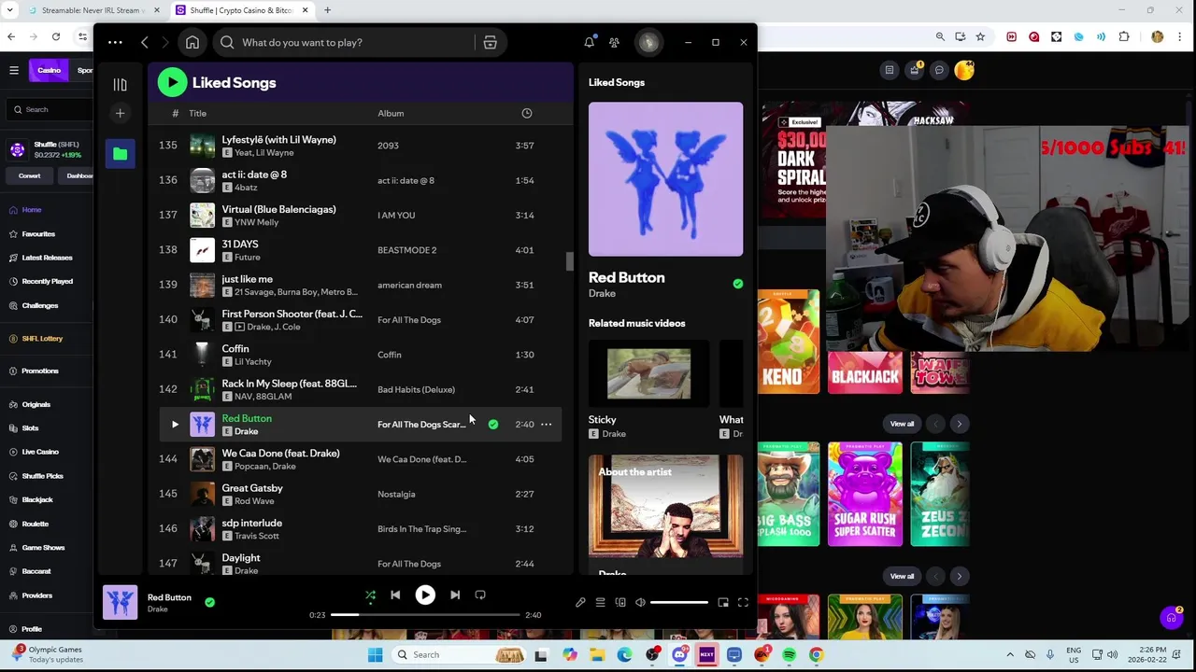Play Red Button from row play icon
Screen dimensions: 1196x672
175,425
